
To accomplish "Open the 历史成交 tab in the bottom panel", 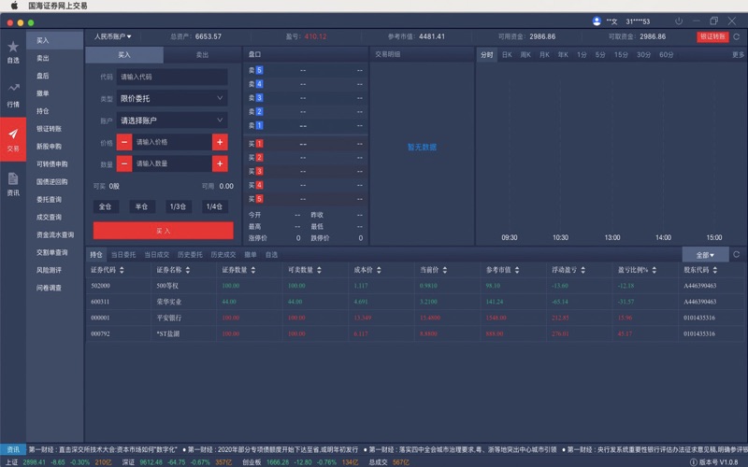I will tap(223, 255).
